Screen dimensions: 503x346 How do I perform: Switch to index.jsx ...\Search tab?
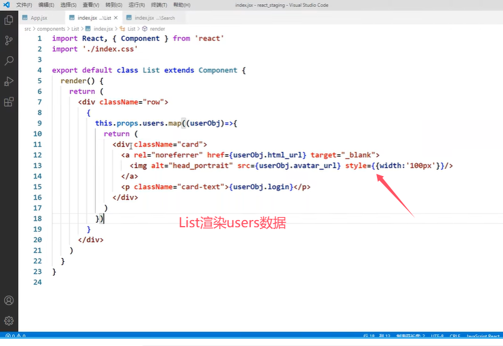[x=154, y=18]
